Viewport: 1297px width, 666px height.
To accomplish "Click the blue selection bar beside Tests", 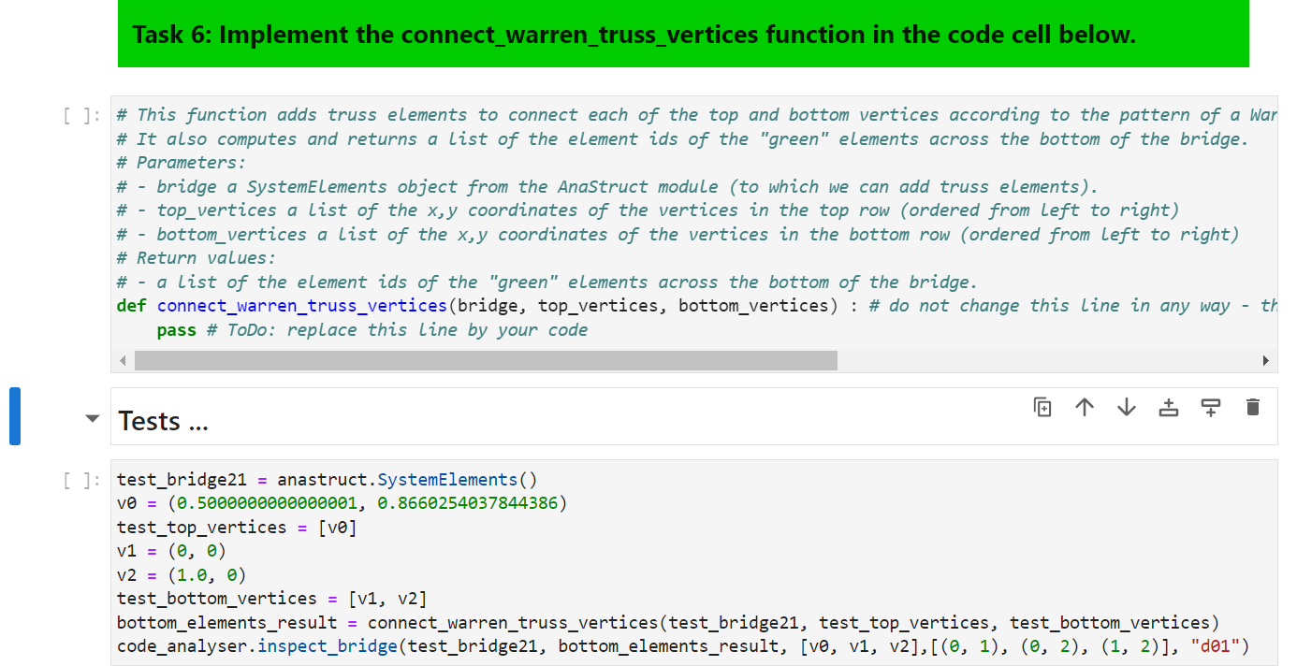I will [13, 415].
